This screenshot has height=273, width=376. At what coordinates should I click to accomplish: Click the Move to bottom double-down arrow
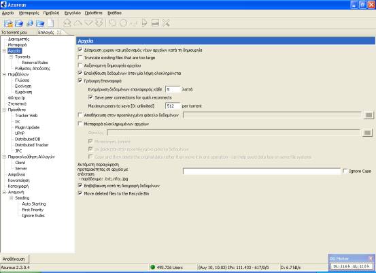click(99, 23)
